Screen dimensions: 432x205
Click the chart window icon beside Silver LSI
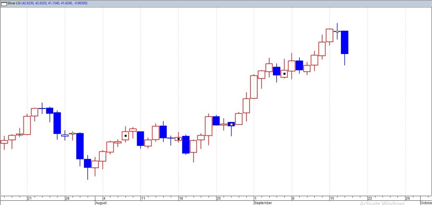(4, 3)
